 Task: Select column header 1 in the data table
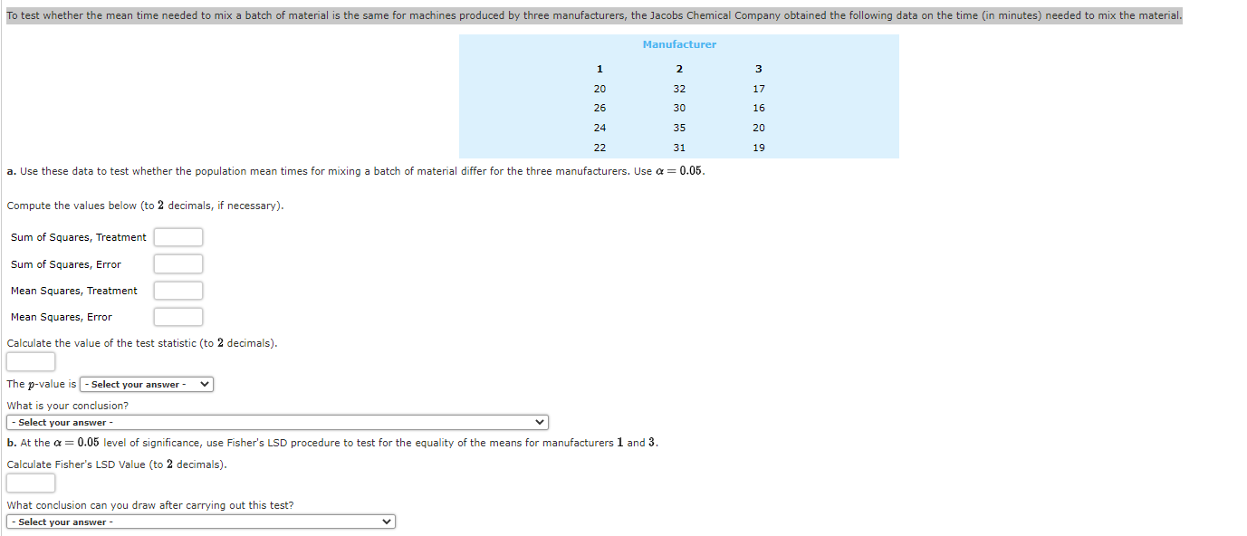point(600,69)
